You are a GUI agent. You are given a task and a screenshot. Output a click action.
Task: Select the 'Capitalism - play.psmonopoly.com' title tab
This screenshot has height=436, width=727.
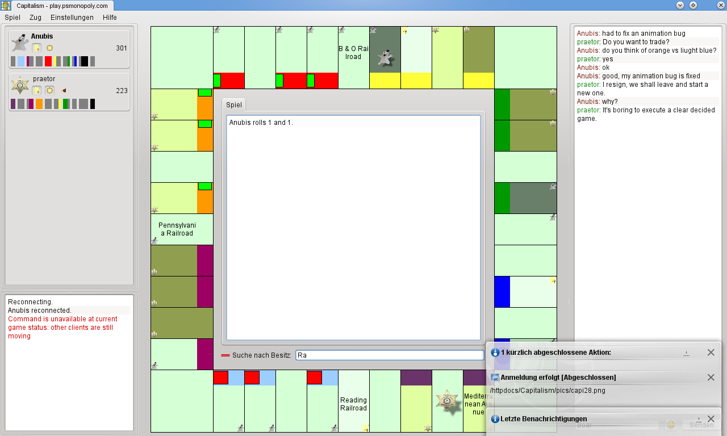click(x=62, y=6)
